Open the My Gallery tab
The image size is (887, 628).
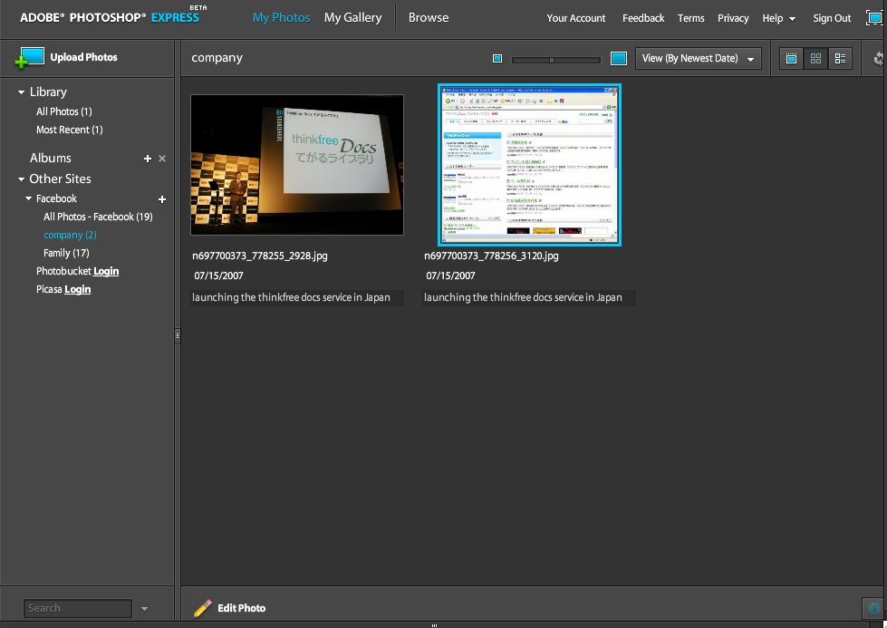[353, 17]
